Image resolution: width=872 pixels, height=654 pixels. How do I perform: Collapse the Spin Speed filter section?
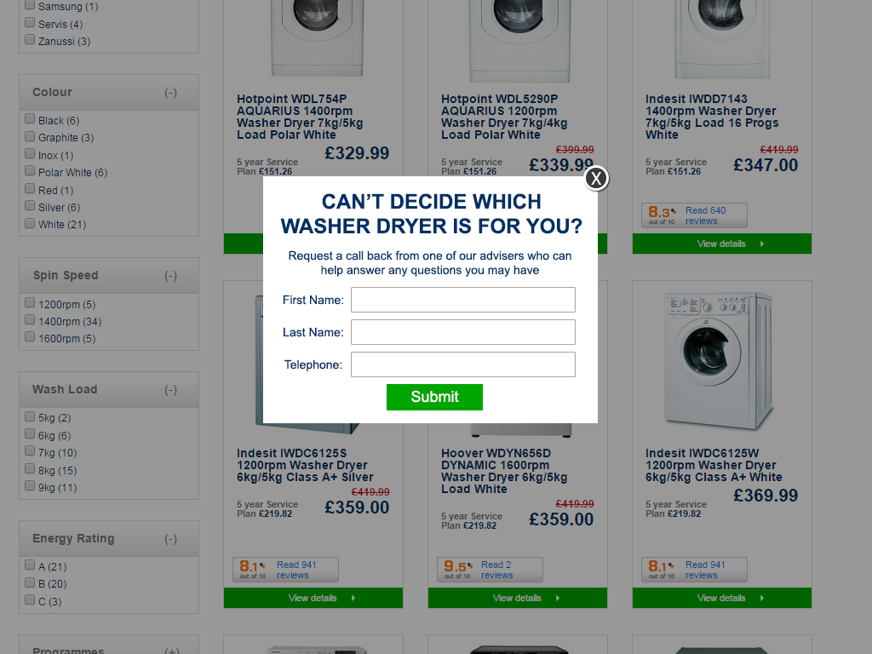click(x=170, y=276)
